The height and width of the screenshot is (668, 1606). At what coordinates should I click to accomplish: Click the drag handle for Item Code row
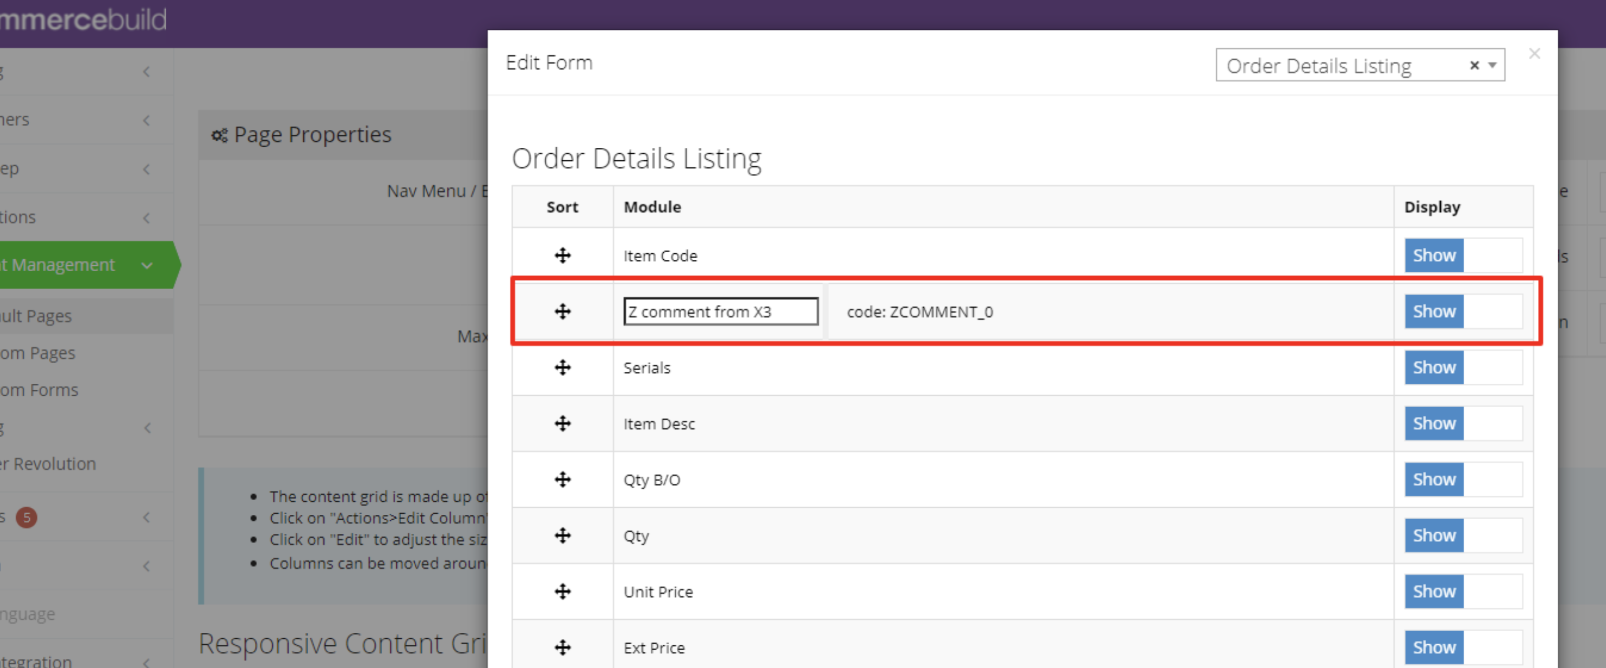point(563,256)
